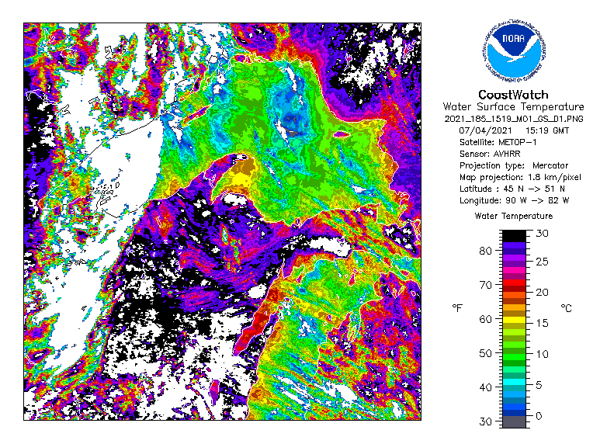This screenshot has width=607, height=444.
Task: Select the Longitude: 90 W -> 82 W line
Action: [514, 200]
